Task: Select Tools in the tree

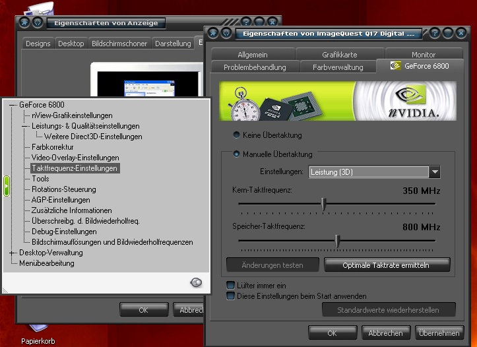Action: 40,179
